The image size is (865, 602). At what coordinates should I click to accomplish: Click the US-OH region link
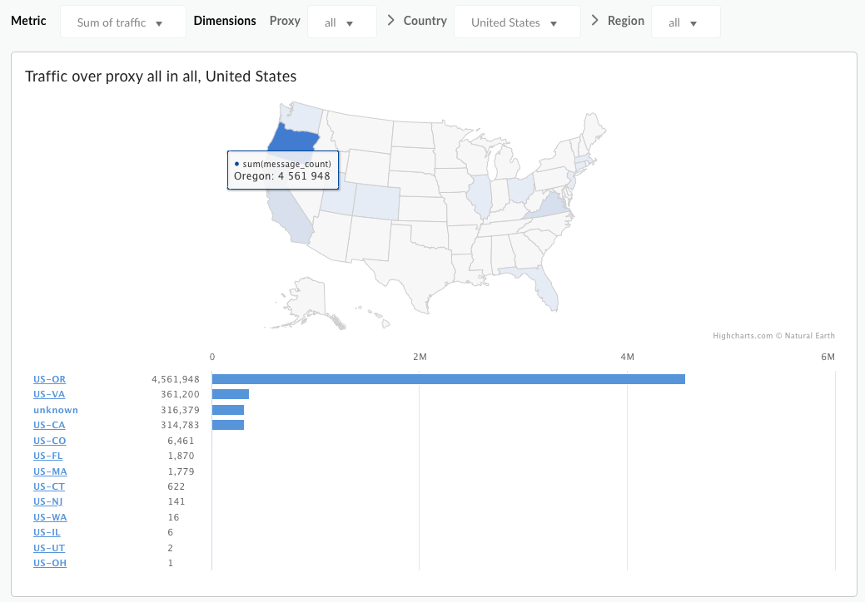coord(50,563)
